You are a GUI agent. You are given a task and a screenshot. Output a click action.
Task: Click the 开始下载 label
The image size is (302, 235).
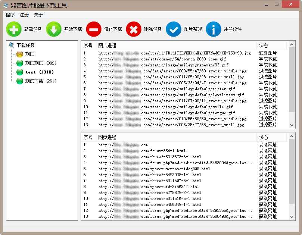pos(73,29)
